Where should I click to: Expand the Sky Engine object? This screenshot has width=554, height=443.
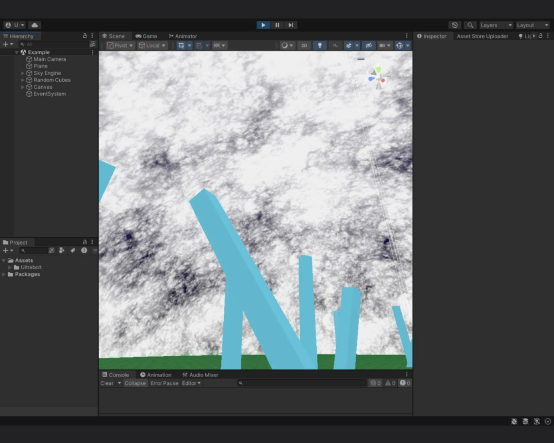(23, 73)
